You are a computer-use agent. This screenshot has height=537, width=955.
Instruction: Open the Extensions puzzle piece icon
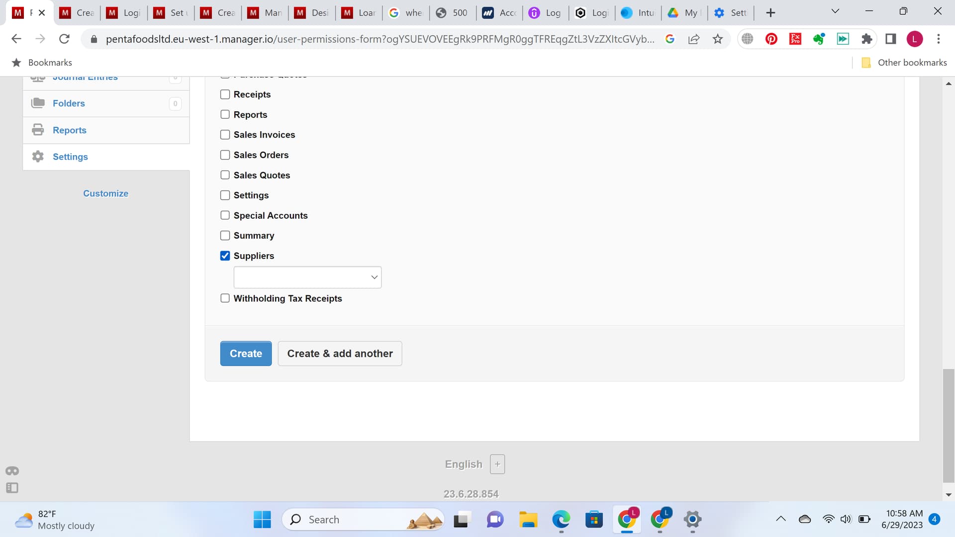[x=866, y=39]
